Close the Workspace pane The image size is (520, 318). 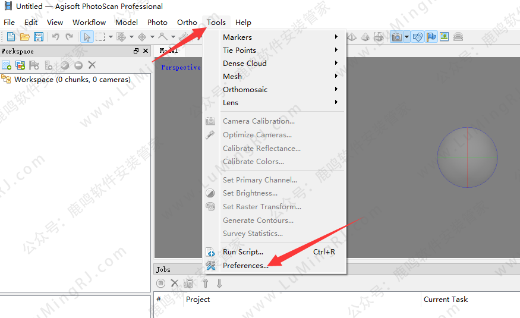point(145,51)
